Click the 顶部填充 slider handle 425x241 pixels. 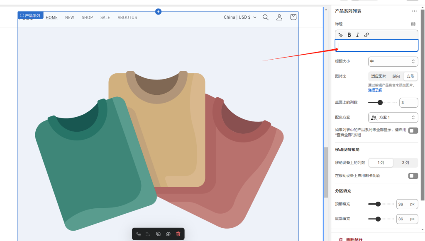pos(378,204)
